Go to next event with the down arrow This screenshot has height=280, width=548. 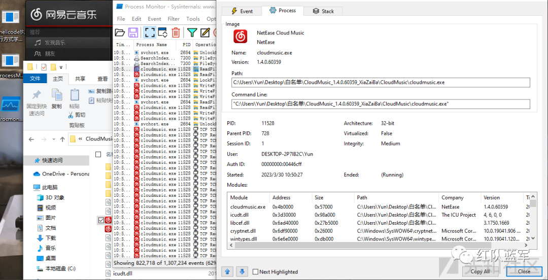click(242, 271)
